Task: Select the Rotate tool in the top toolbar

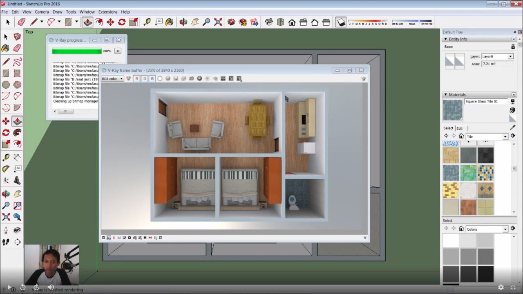Action: pyautogui.click(x=122, y=22)
